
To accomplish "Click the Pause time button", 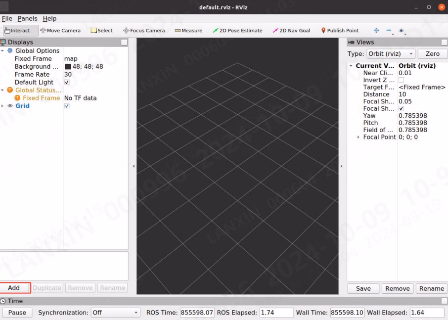I will 17,313.
